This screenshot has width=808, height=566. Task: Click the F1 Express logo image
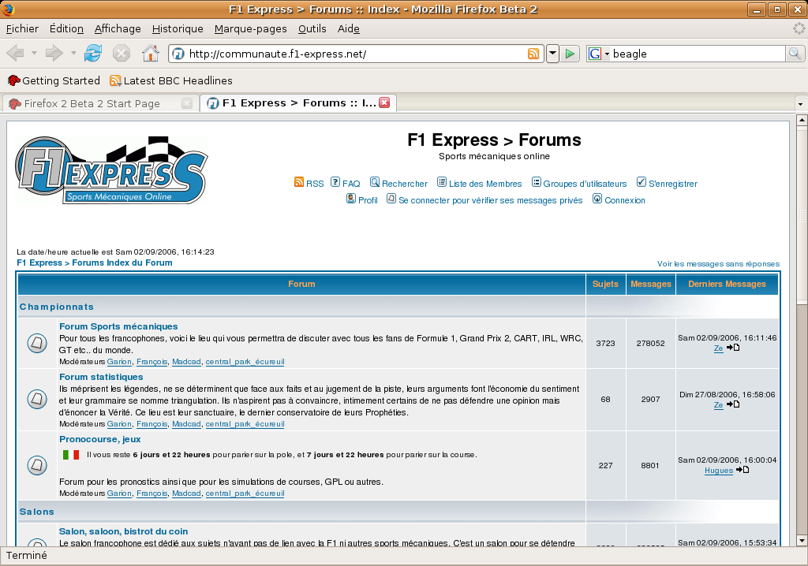(112, 170)
